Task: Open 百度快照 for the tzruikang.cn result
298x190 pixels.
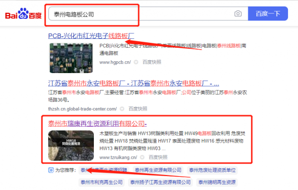Action: [158, 157]
